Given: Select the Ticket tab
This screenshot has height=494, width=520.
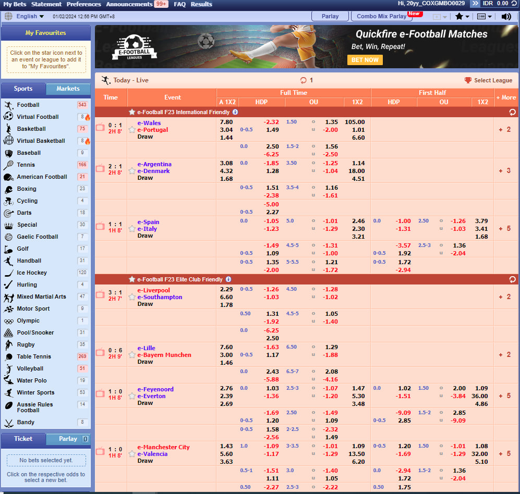Looking at the screenshot, I should (23, 439).
